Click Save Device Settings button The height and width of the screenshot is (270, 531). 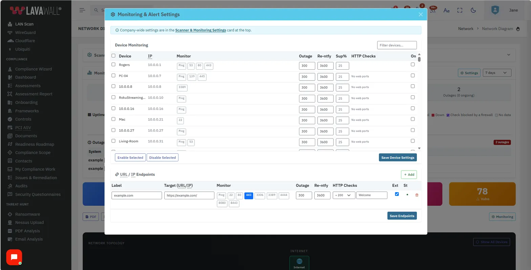[398, 157]
